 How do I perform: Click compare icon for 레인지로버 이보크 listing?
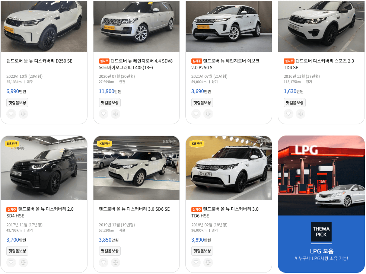(x=208, y=114)
